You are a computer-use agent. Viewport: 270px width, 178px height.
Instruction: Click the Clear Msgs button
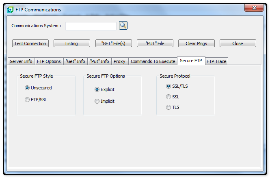197,43
